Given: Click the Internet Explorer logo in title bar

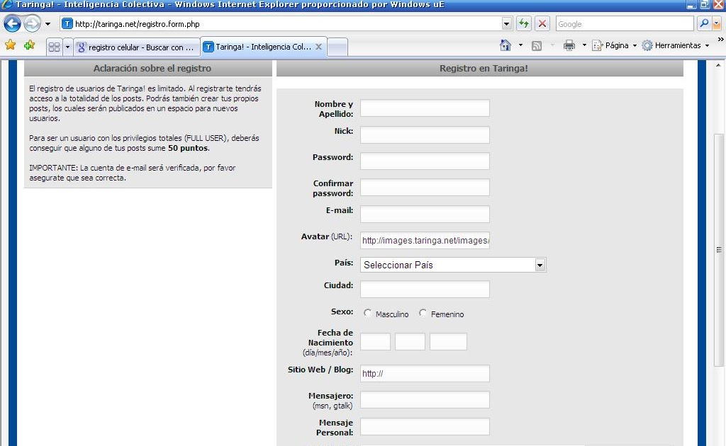Looking at the screenshot, I should pyautogui.click(x=6, y=5).
